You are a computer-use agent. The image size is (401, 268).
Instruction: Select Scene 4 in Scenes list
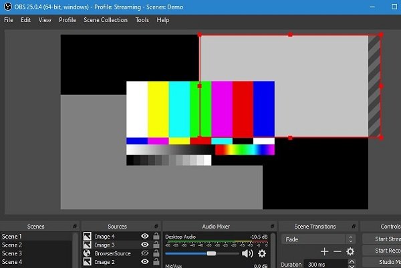click(x=36, y=262)
